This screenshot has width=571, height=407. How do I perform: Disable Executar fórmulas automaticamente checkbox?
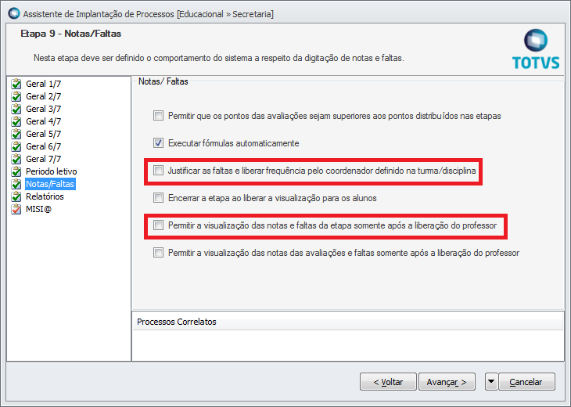click(158, 142)
